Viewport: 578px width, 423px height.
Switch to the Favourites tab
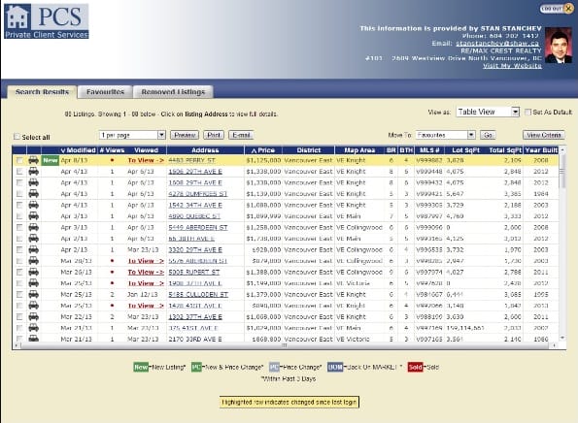pos(105,92)
